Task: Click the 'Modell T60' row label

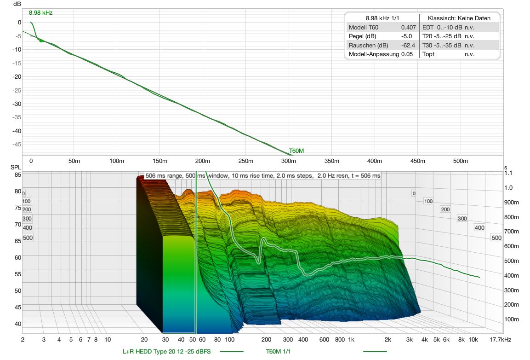Action: tap(363, 28)
